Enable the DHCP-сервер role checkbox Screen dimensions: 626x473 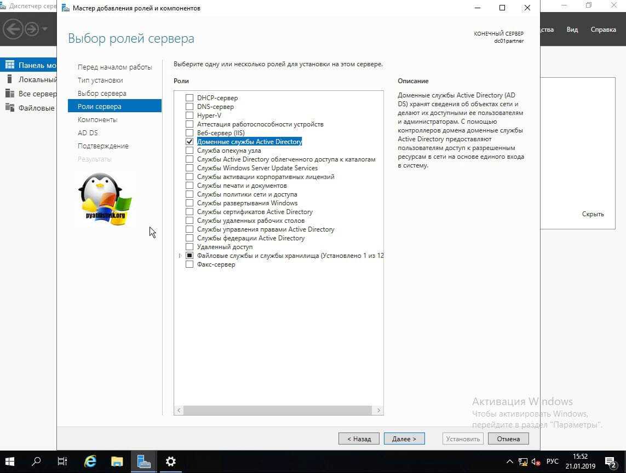[189, 98]
